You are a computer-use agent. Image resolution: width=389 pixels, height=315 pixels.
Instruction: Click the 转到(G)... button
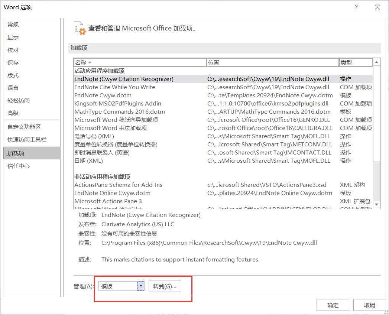coord(165,286)
